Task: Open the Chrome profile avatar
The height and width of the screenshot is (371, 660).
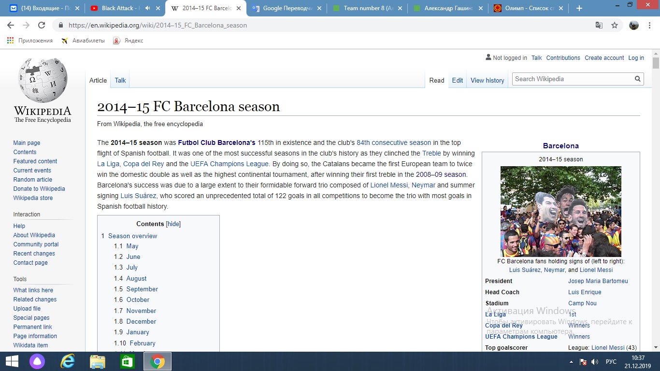Action: click(x=634, y=25)
